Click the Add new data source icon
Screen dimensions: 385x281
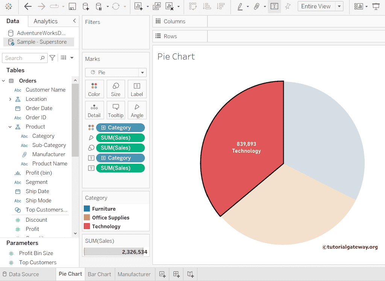(x=86, y=6)
